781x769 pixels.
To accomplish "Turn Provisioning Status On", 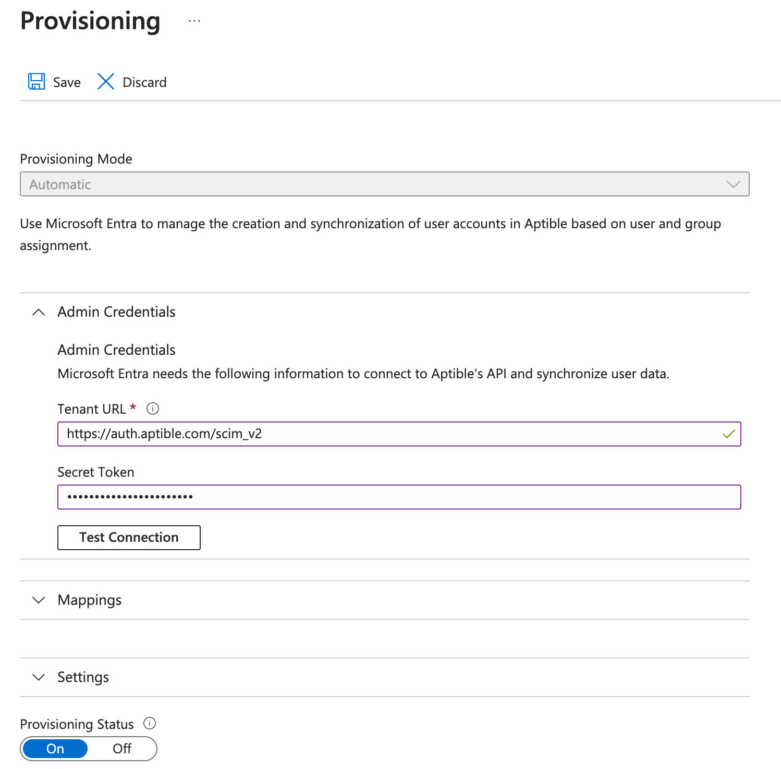I will coord(55,749).
